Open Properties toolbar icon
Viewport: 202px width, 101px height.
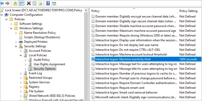[x=34, y=3]
